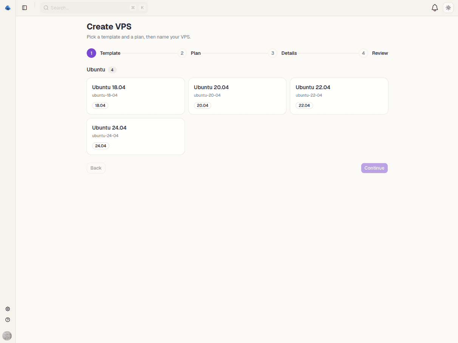Click the 20.04 version badge
This screenshot has width=458, height=343.
(203, 105)
